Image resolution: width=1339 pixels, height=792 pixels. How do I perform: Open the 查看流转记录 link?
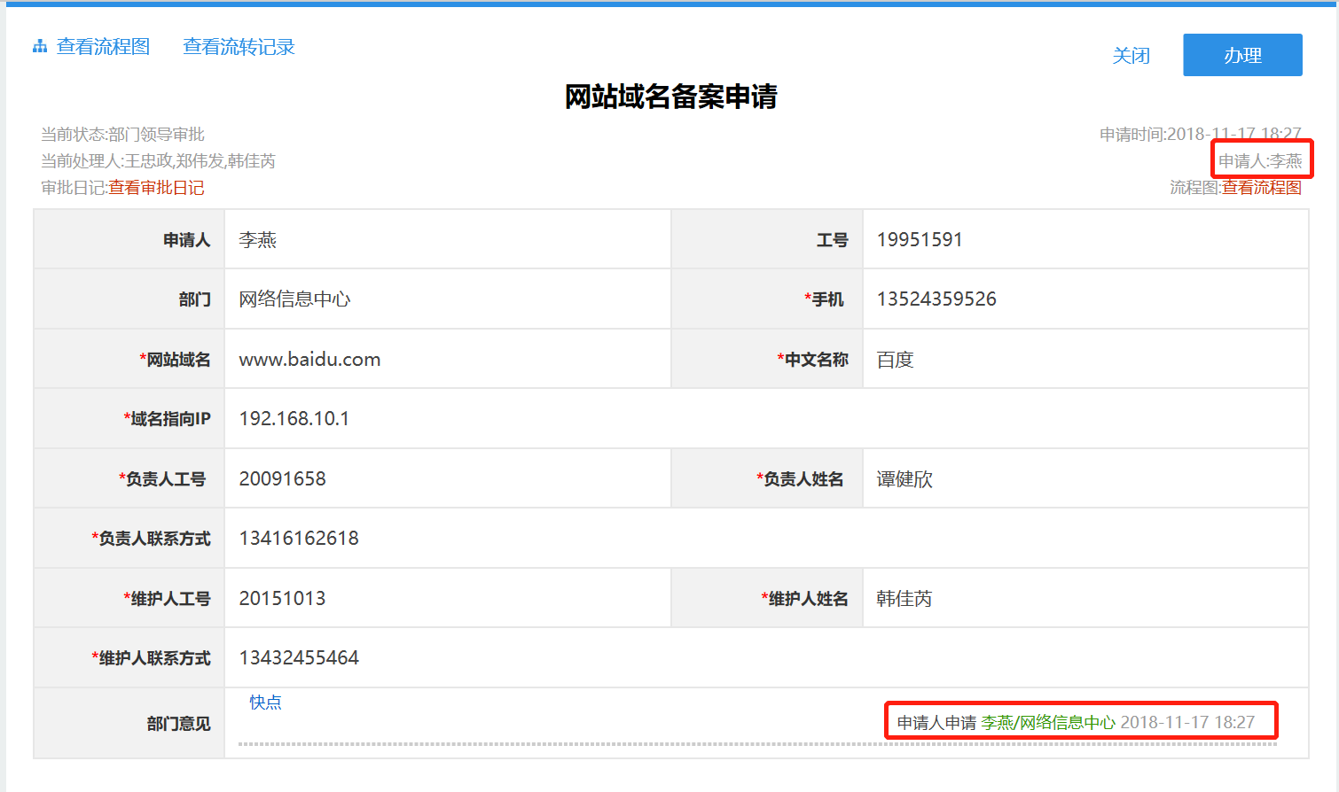point(239,47)
